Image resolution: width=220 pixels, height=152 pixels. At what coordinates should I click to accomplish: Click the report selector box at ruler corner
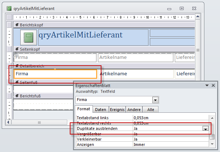pos(9,17)
